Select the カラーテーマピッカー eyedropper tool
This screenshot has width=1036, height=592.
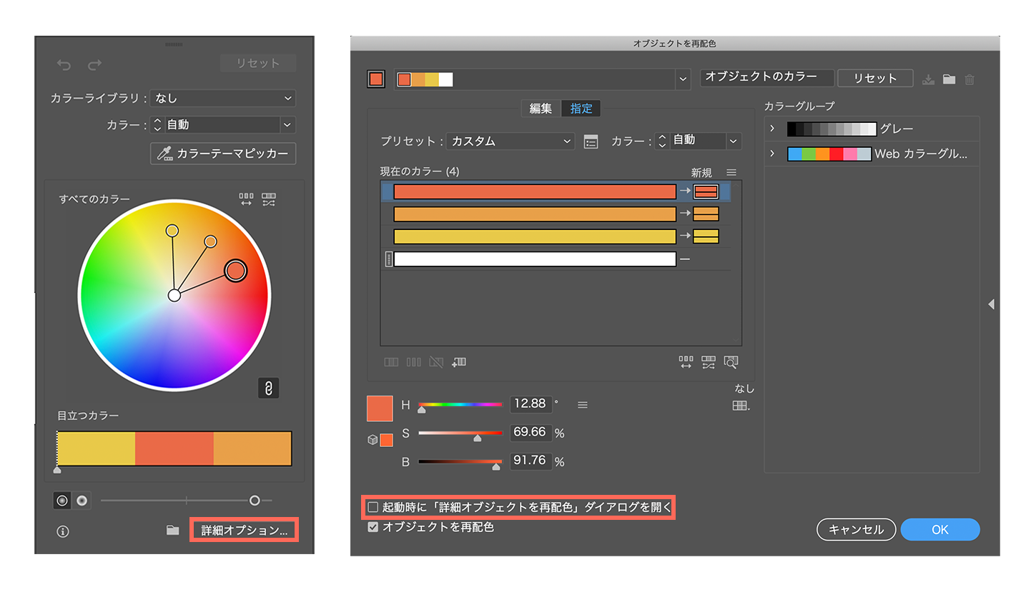click(x=223, y=154)
